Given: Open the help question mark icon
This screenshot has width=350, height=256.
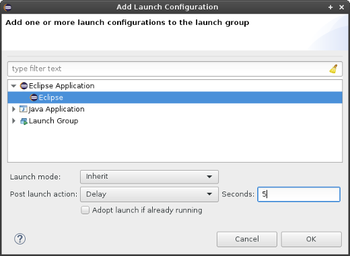Looking at the screenshot, I should [20, 239].
